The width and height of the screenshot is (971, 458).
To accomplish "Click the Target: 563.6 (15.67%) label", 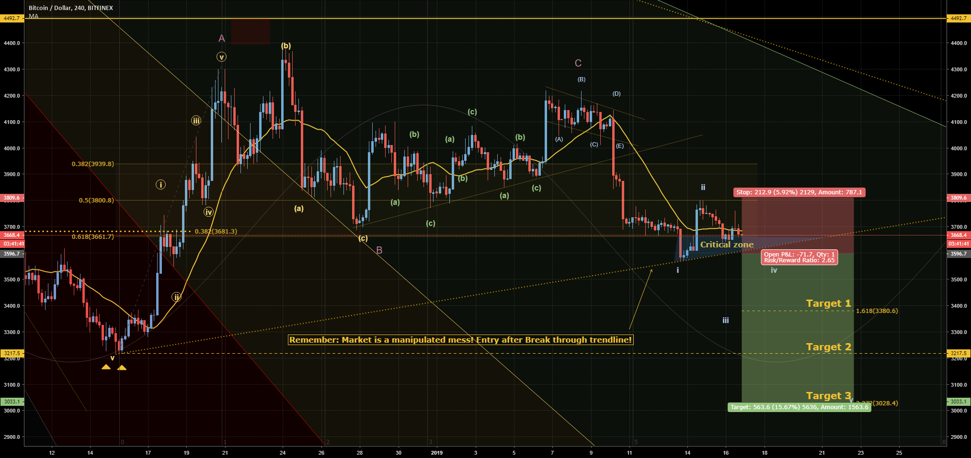I will pos(799,406).
